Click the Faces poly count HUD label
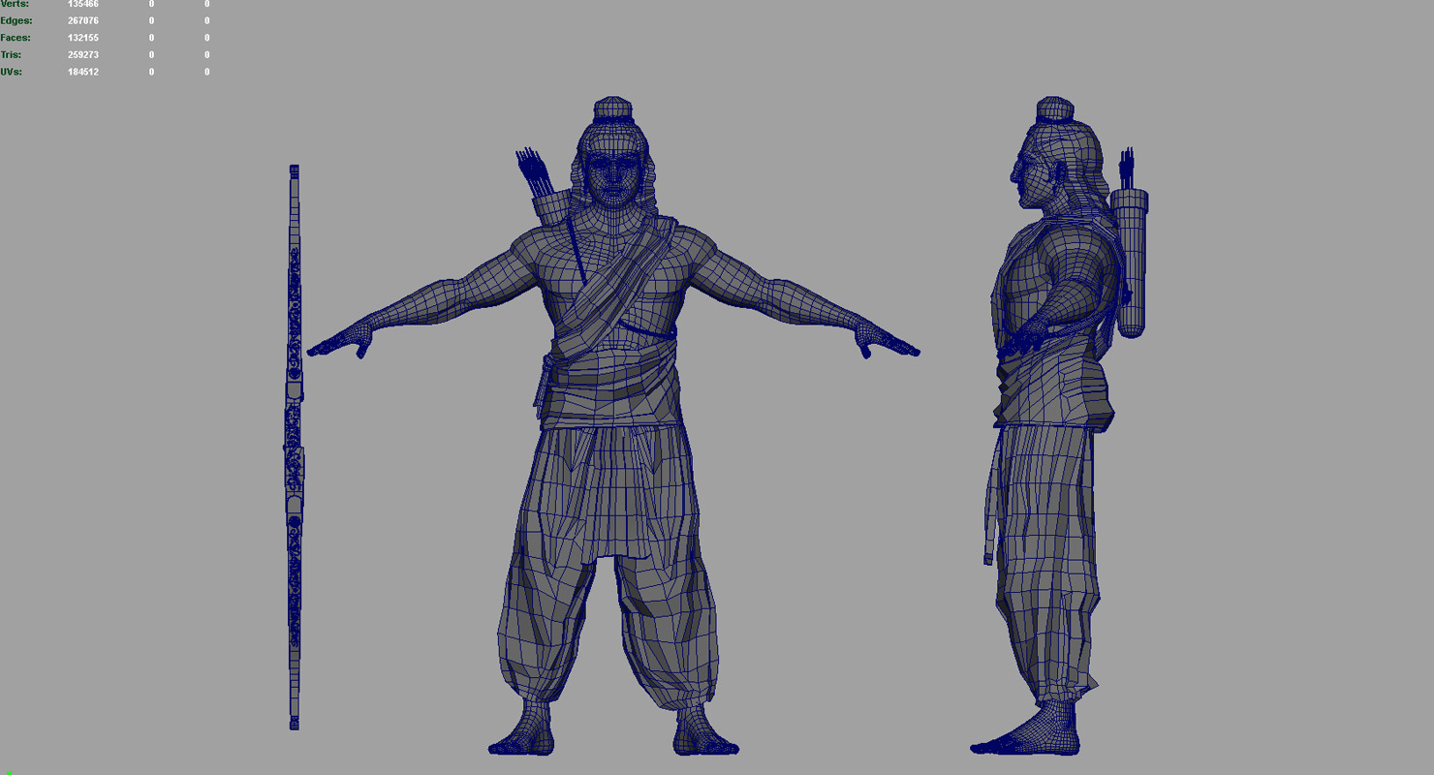Viewport: 1434px width, 775px height. 15,37
